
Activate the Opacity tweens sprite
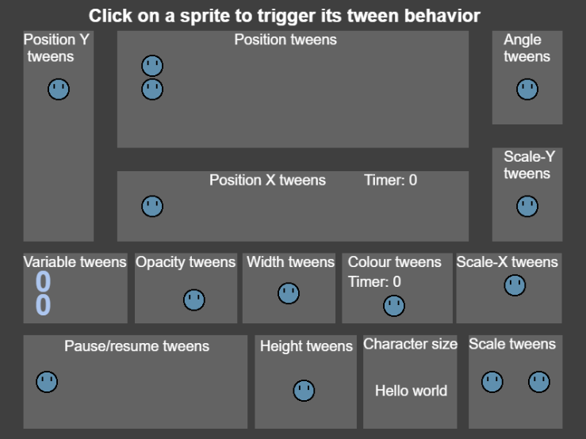(x=194, y=300)
